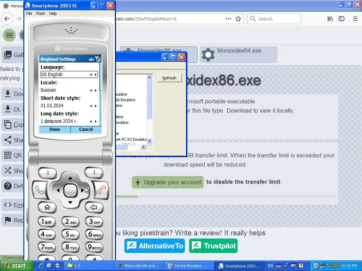Click pixeldrain Report flag icon
The width and height of the screenshot is (362, 271).
pyautogui.click(x=8, y=220)
